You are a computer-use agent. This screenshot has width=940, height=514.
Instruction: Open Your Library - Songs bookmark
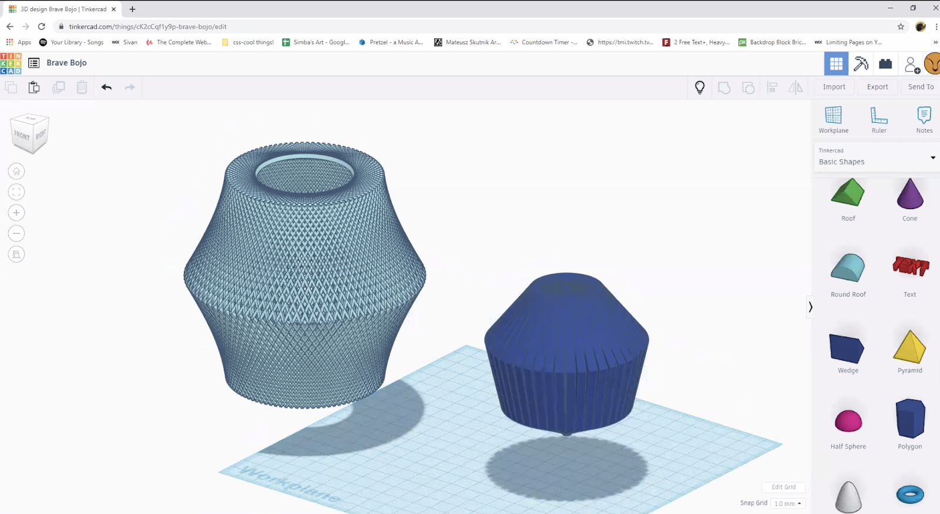[x=71, y=42]
